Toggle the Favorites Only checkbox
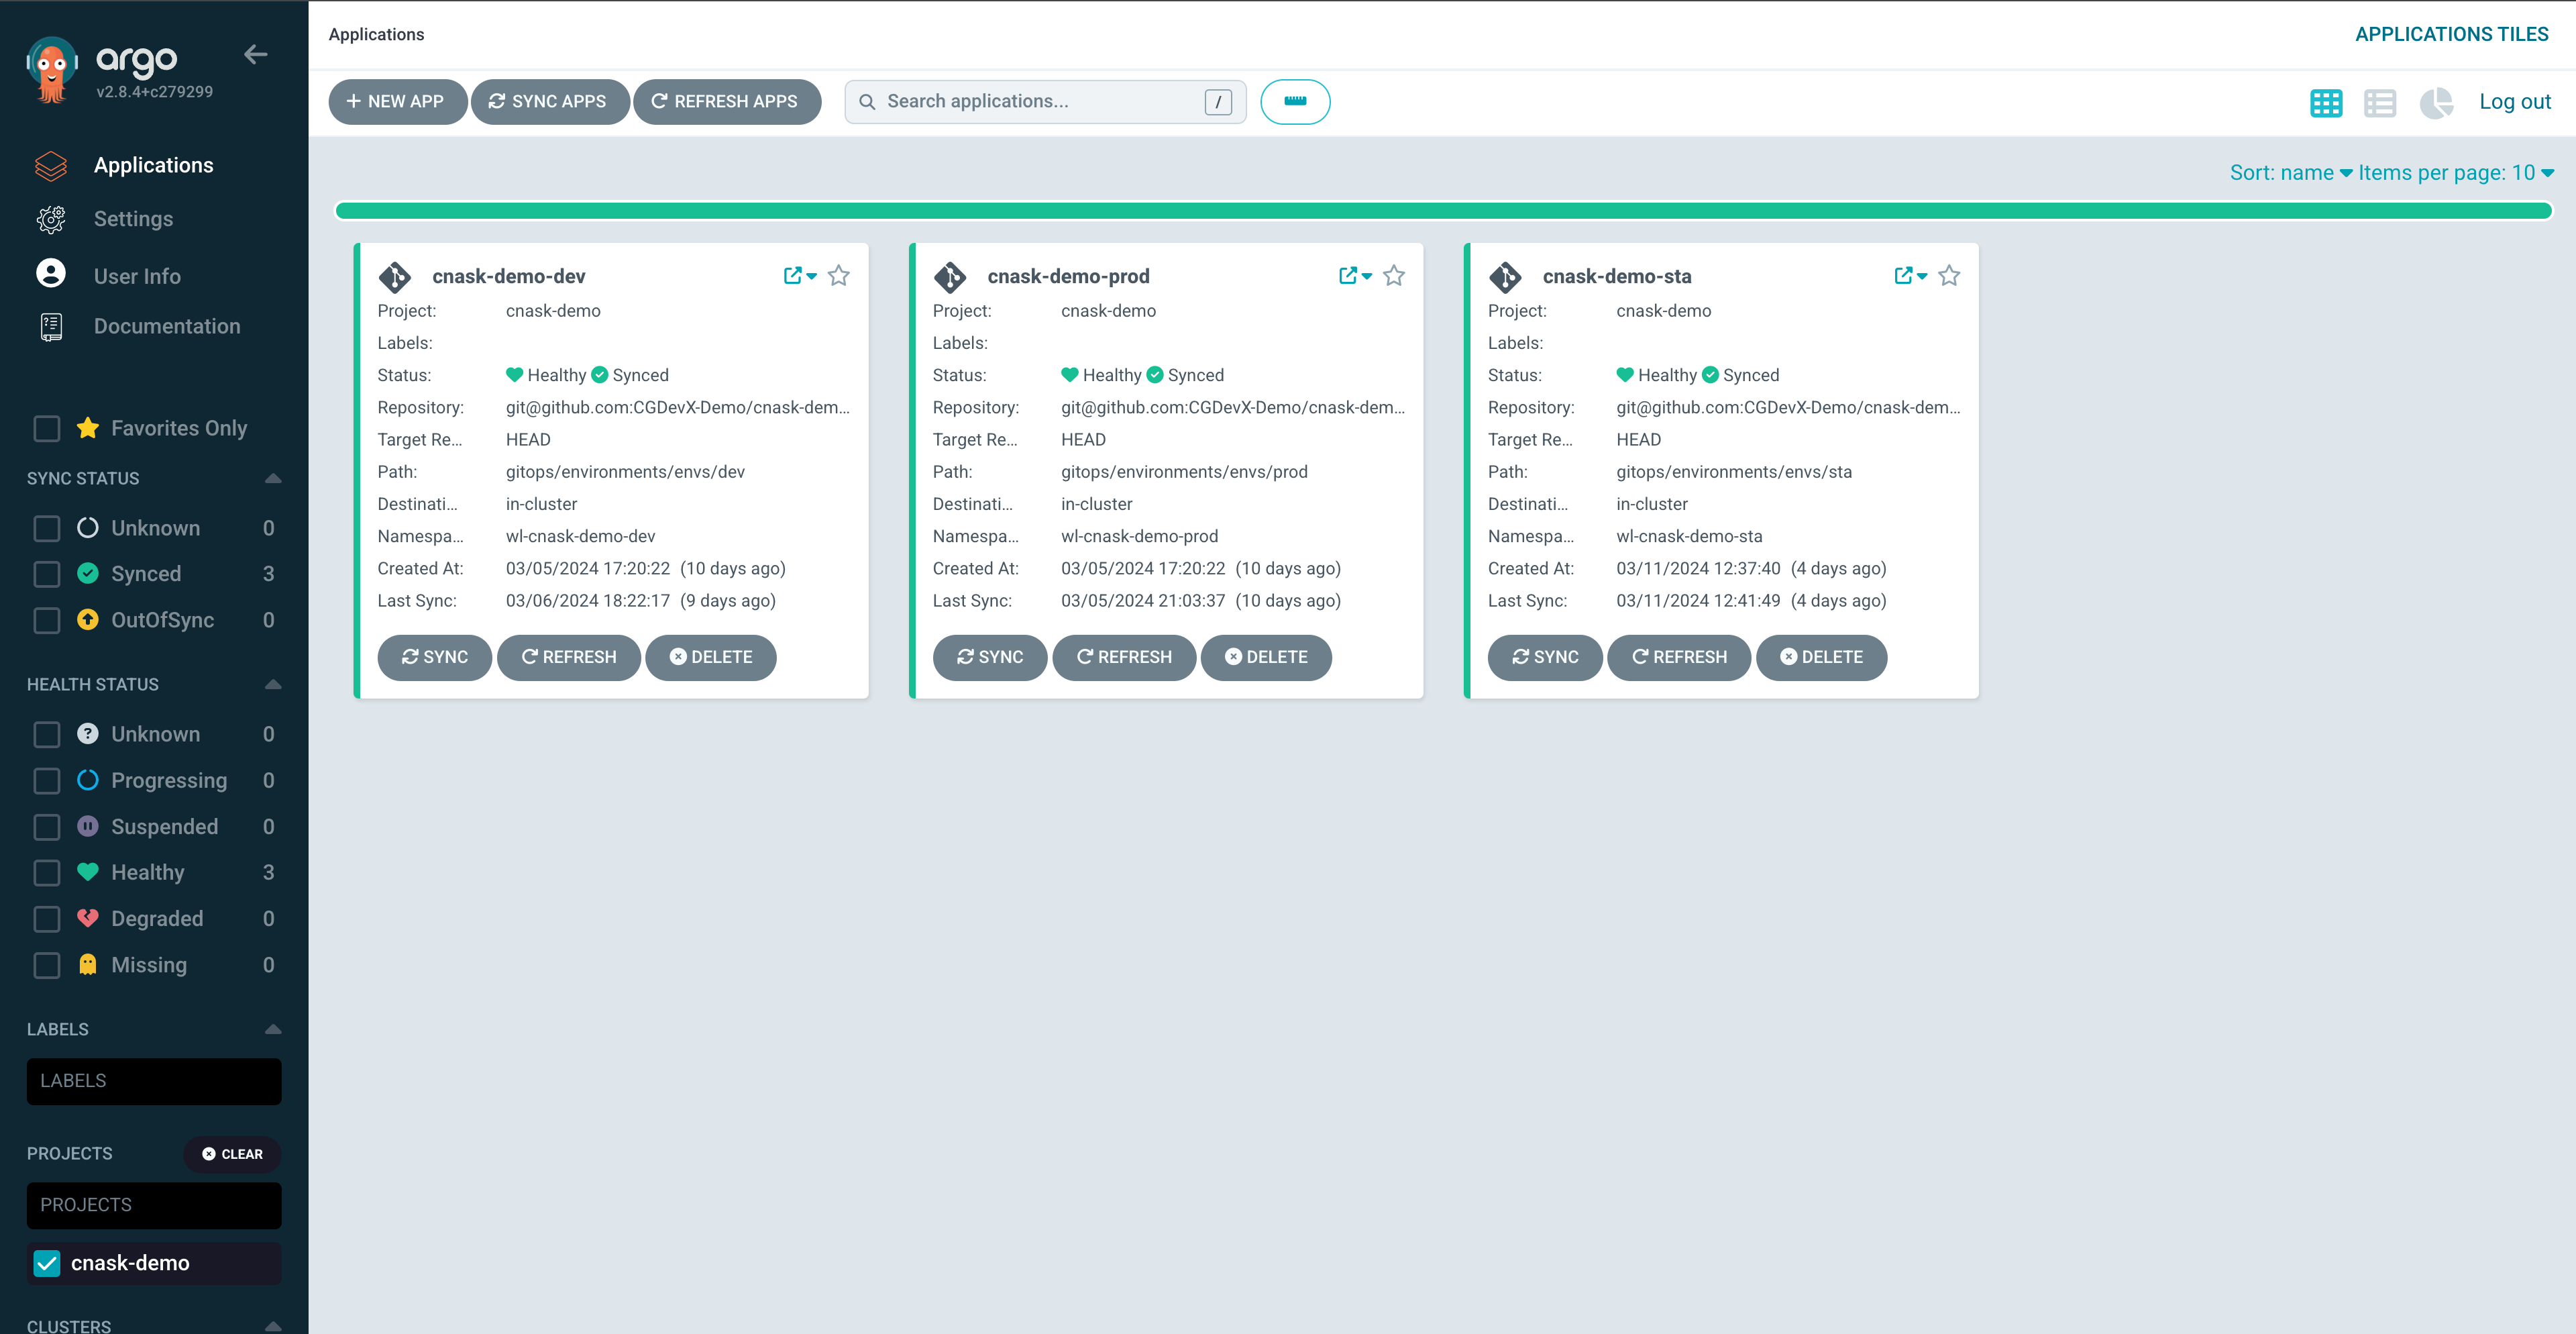 pyautogui.click(x=46, y=427)
